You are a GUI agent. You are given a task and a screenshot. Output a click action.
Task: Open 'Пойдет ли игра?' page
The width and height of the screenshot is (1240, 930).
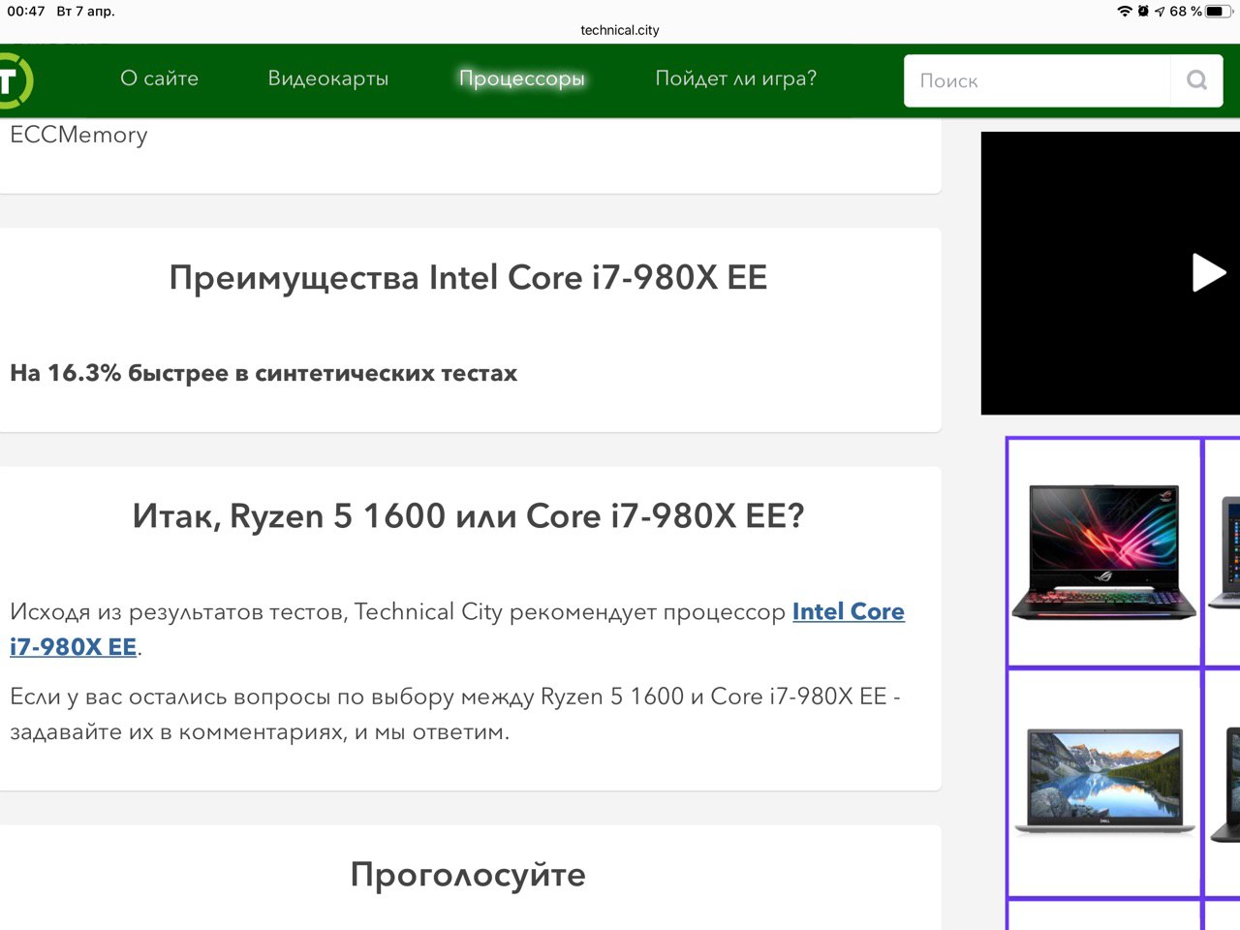coord(735,78)
